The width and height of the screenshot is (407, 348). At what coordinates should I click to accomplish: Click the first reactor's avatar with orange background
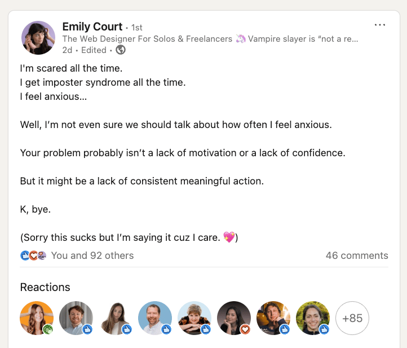coord(37,318)
